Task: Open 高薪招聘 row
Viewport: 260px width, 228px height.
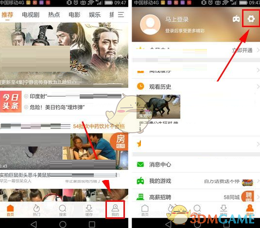Action: point(196,196)
